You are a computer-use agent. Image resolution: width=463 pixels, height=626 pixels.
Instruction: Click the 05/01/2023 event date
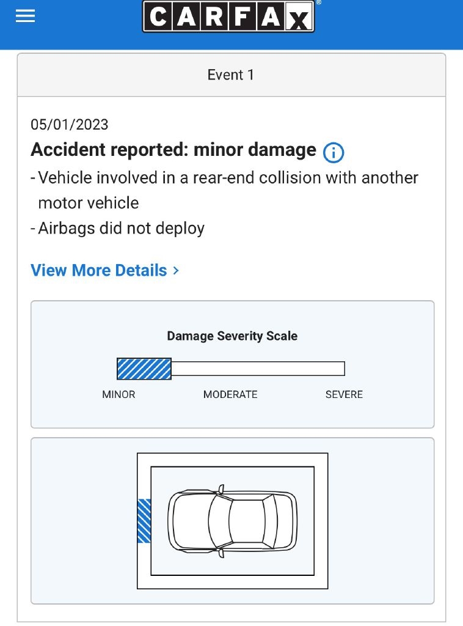coord(70,125)
